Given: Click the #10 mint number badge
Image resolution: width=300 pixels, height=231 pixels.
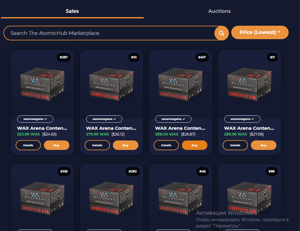Looking at the screenshot, I should 134,57.
